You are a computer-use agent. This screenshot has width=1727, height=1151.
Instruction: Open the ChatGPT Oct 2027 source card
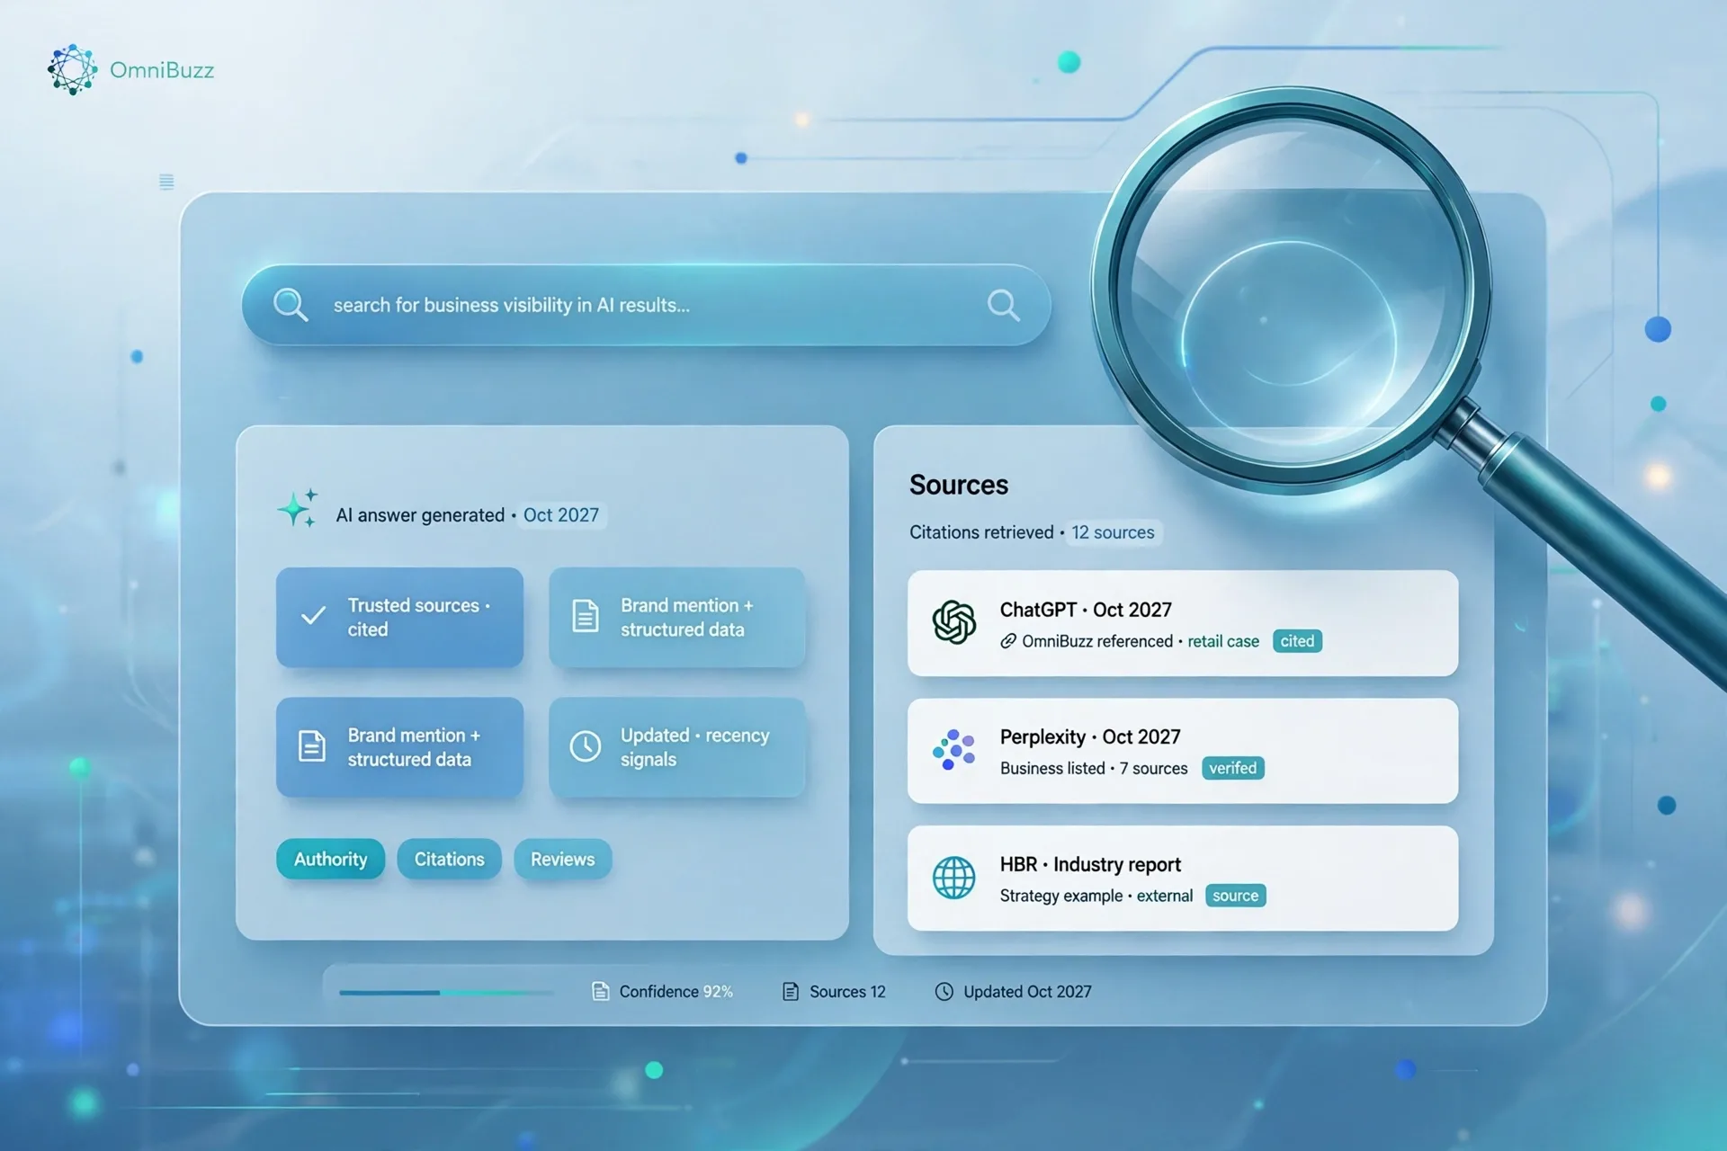[x=1183, y=623]
